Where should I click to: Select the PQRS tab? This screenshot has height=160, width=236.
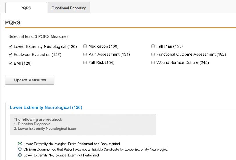coord(26,8)
